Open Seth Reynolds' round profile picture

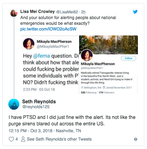pos(14,104)
